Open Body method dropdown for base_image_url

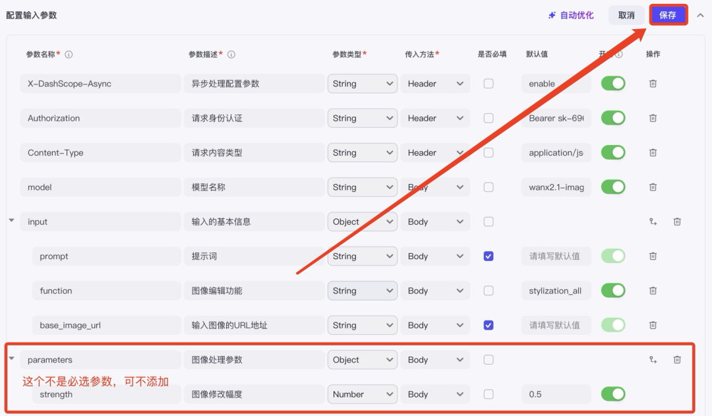[x=435, y=325]
